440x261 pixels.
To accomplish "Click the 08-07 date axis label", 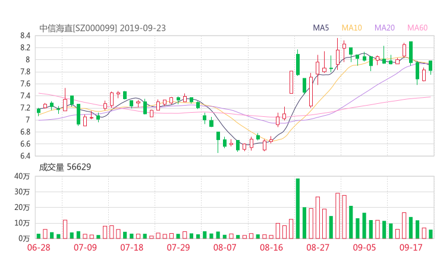I will (225, 247).
